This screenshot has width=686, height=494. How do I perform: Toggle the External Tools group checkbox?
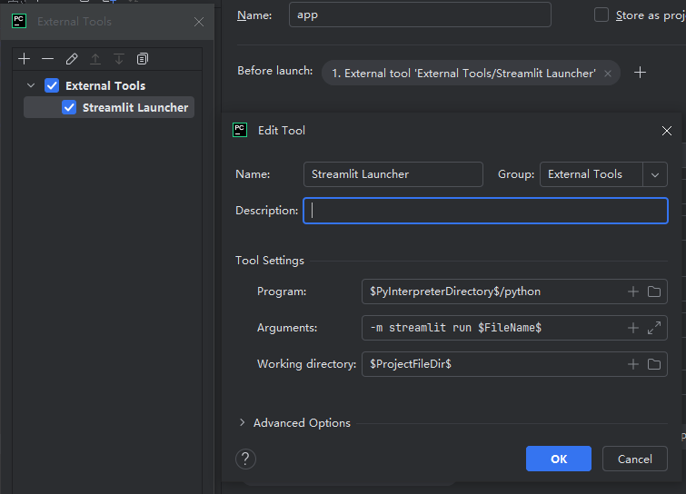(52, 85)
